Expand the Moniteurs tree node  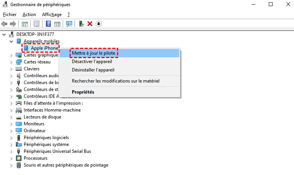point(11,124)
